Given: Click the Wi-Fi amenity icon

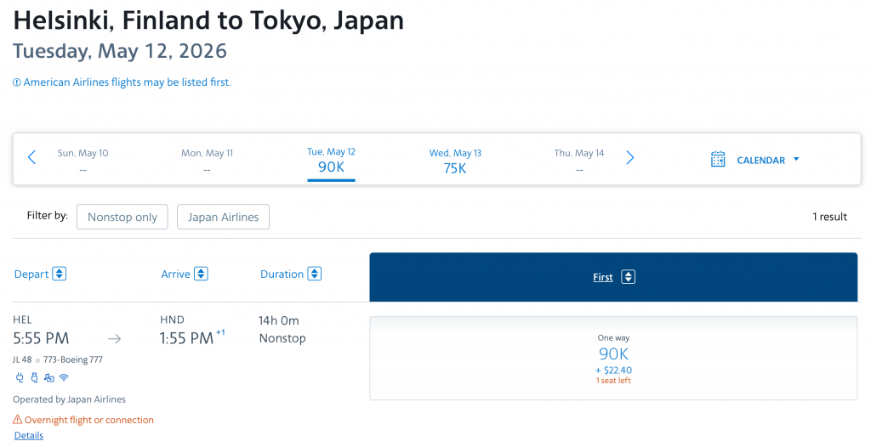Looking at the screenshot, I should point(64,377).
